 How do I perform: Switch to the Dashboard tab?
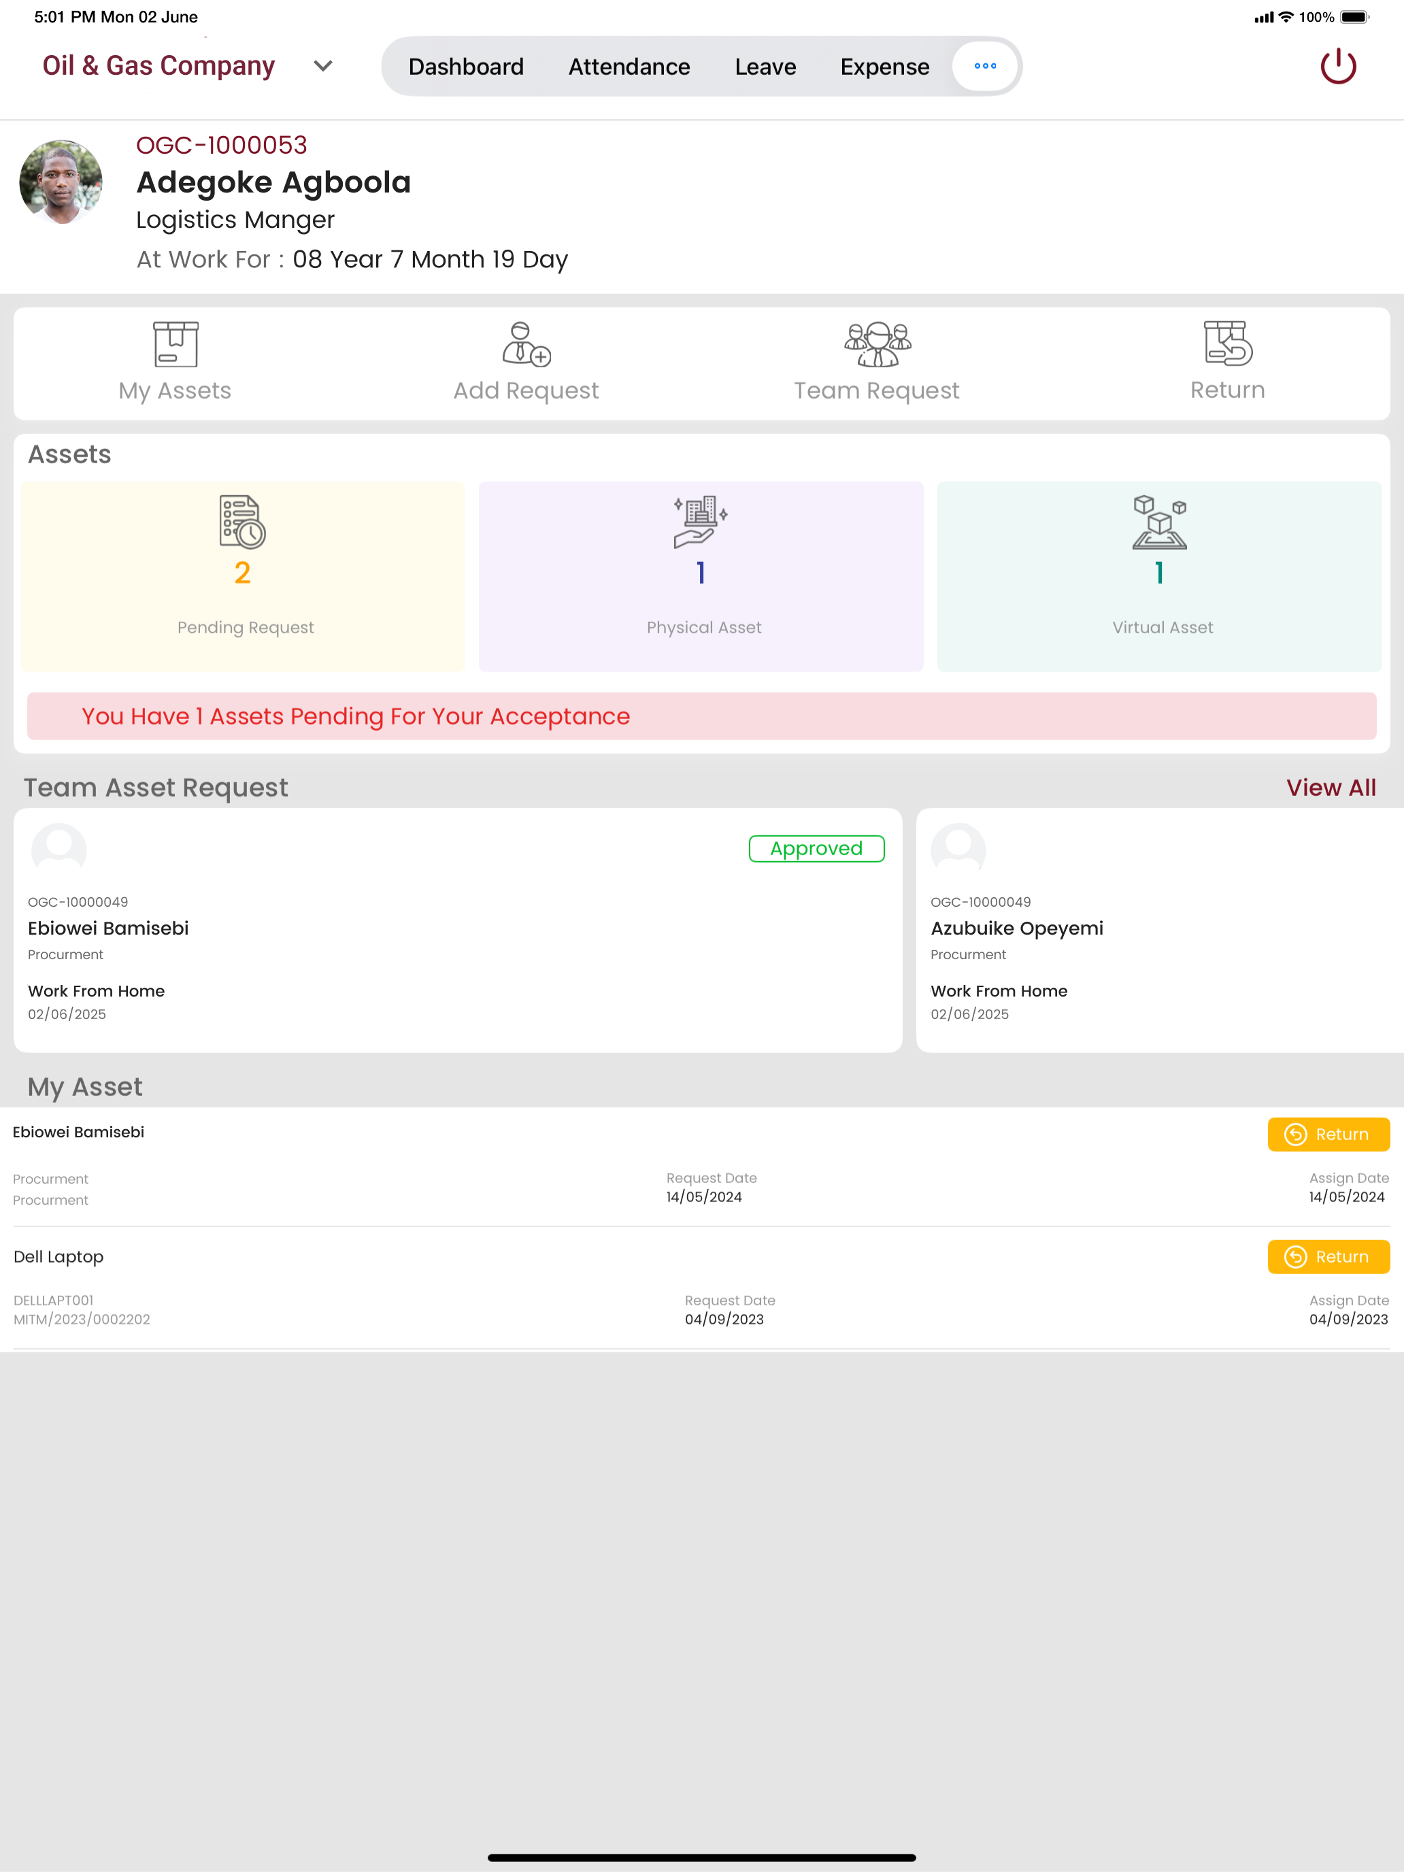pyautogui.click(x=467, y=66)
